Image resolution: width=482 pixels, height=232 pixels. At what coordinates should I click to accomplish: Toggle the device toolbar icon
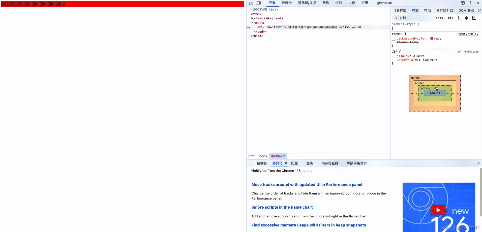[x=259, y=3]
